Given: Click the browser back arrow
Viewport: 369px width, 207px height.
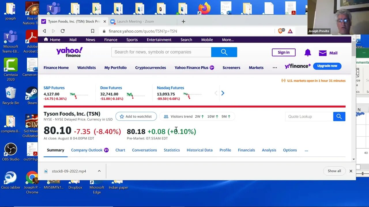Looking at the screenshot, I should coord(44,31).
